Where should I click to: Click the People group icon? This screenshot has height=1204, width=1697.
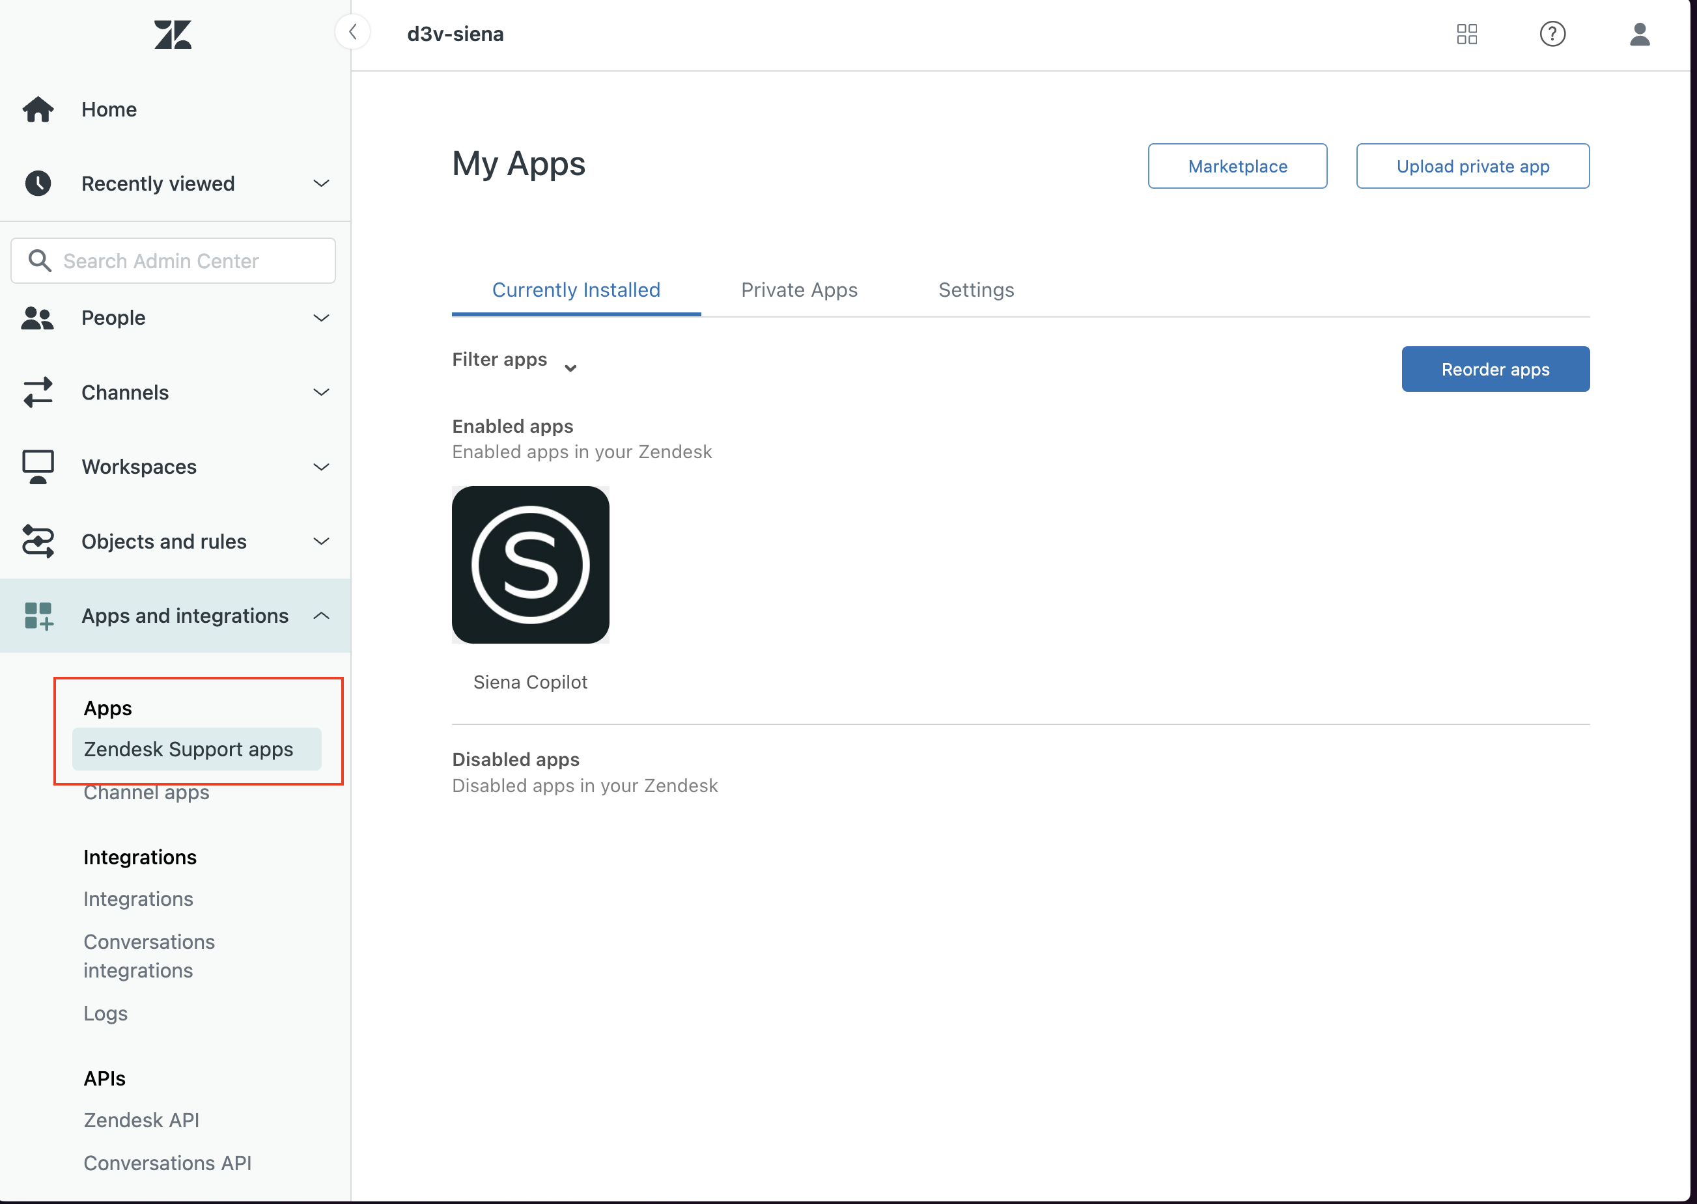coord(38,318)
